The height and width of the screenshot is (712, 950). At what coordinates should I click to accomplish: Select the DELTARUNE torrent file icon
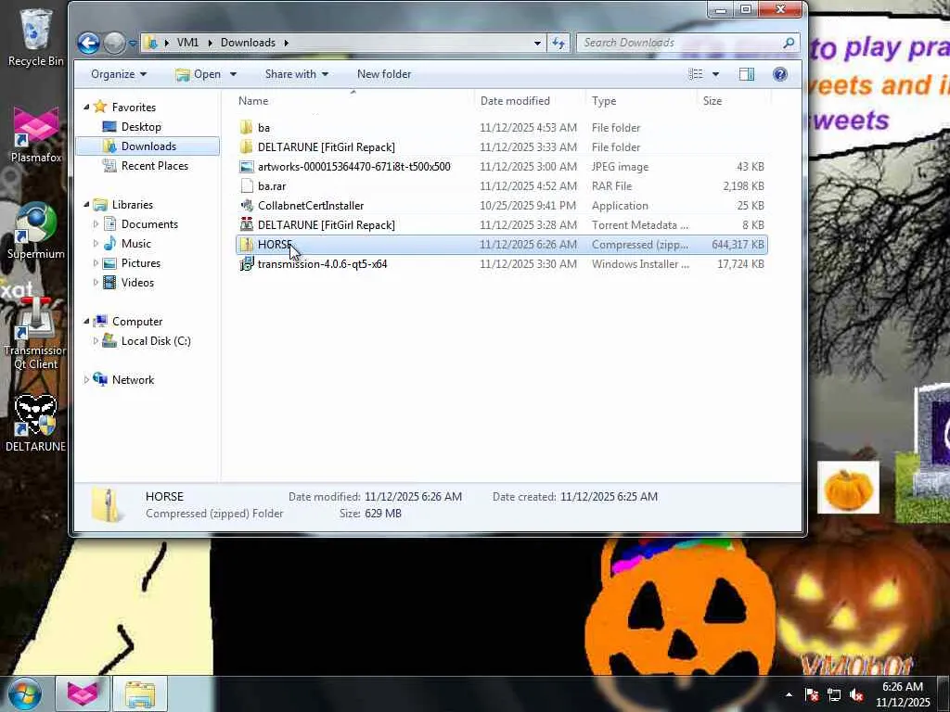(246, 224)
